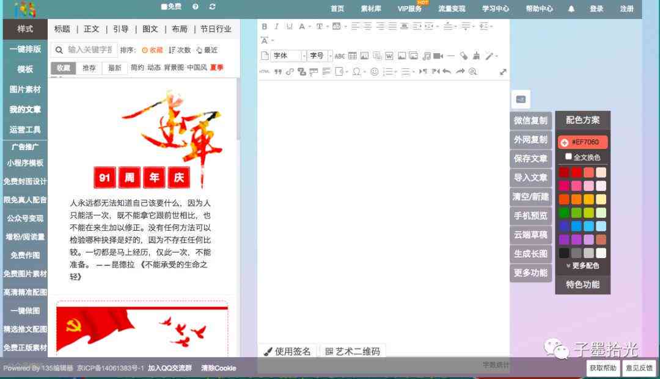Click the 生成长图 button
The height and width of the screenshot is (379, 660).
point(530,254)
